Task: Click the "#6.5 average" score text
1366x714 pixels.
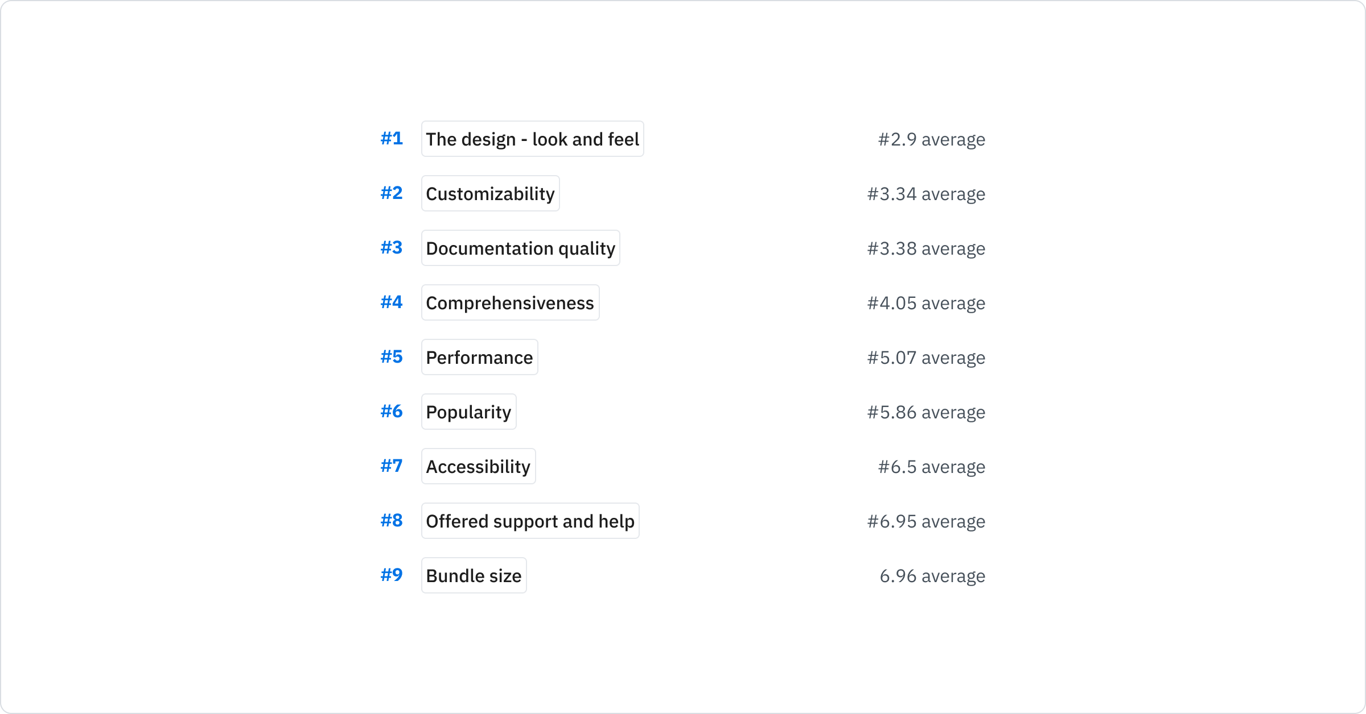Action: [x=932, y=466]
